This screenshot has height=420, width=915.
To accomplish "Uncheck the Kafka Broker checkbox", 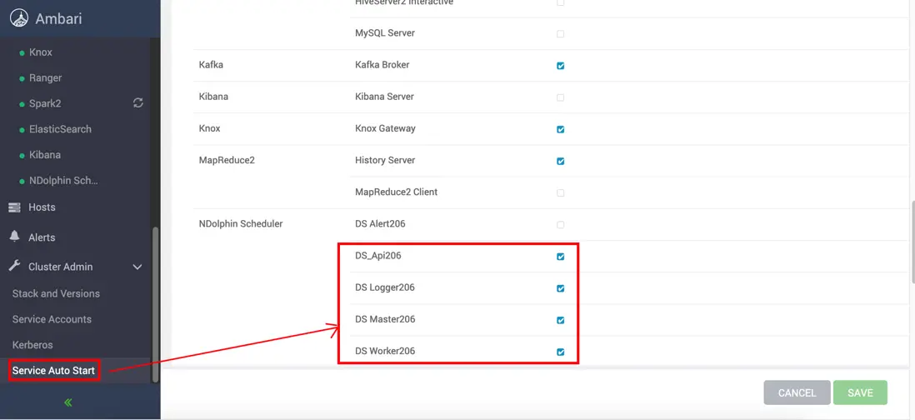I will (x=560, y=66).
